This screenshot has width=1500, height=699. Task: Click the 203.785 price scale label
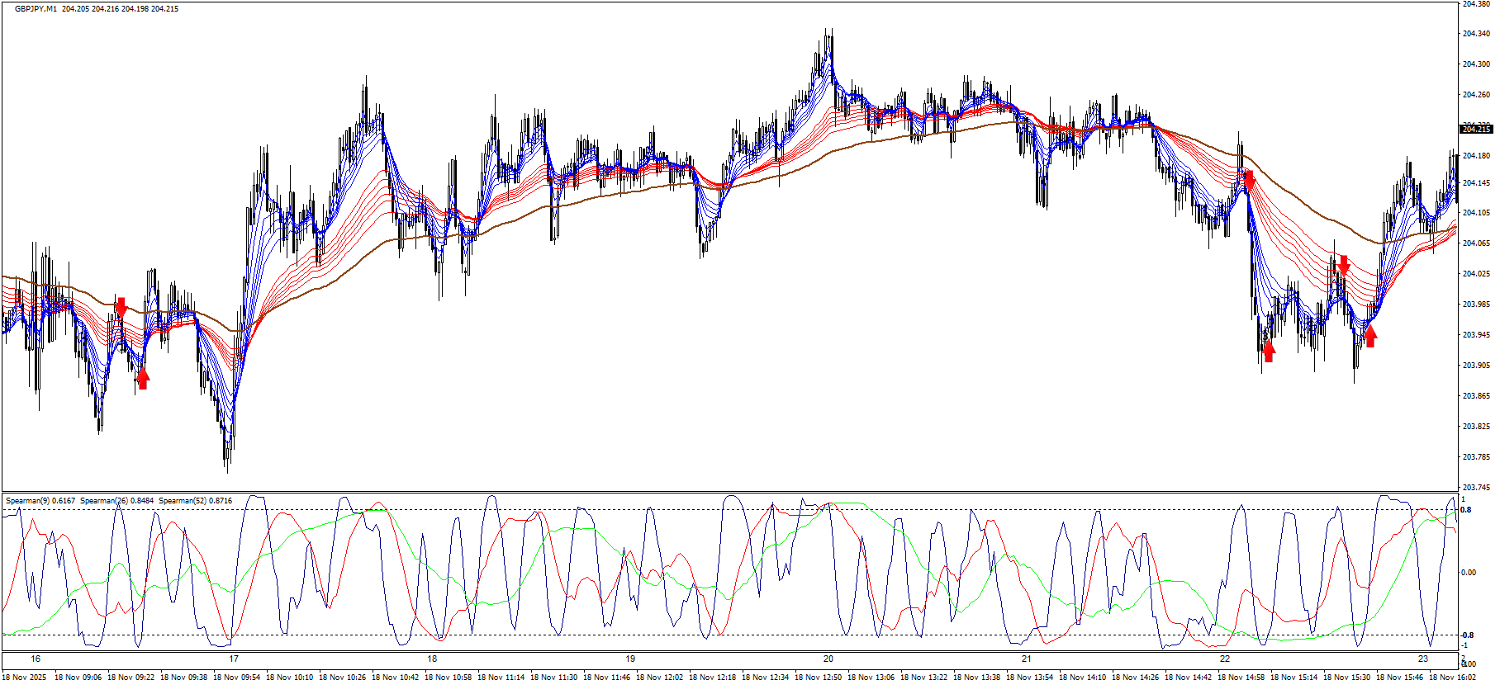coord(1476,456)
